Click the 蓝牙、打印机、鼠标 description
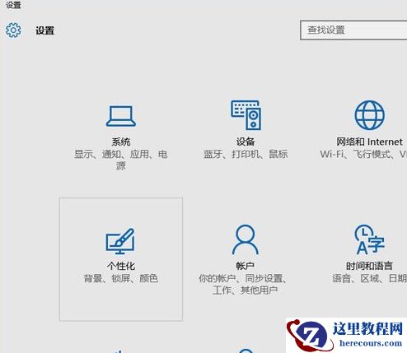The width and height of the screenshot is (407, 353). click(x=246, y=154)
